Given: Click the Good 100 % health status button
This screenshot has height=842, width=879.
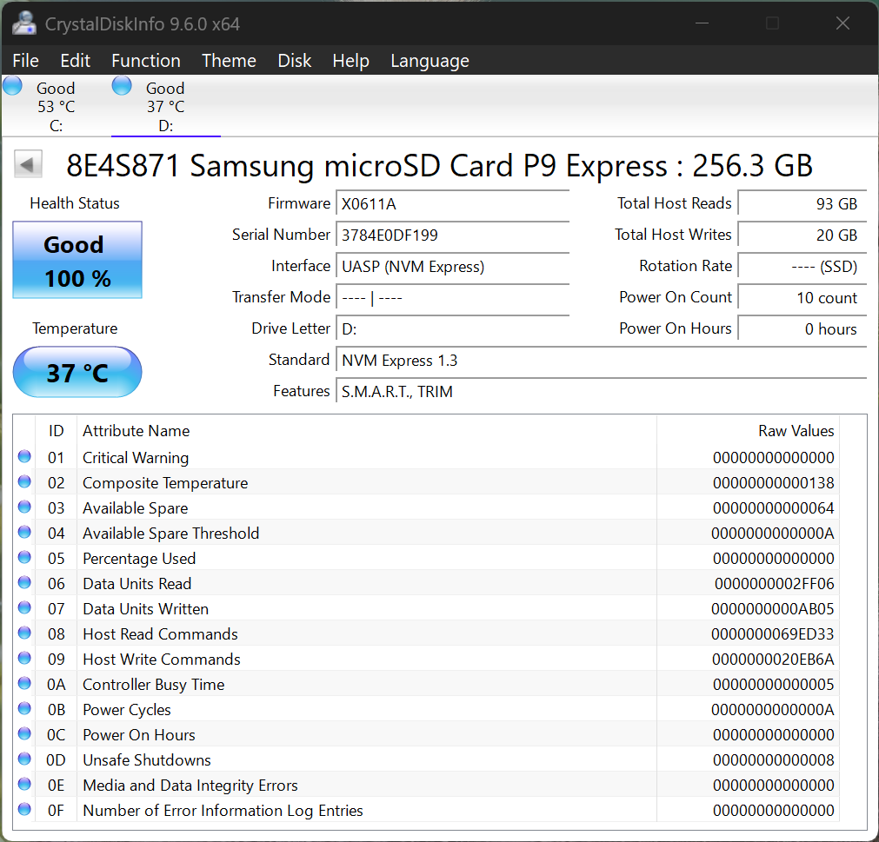Looking at the screenshot, I should click(x=77, y=261).
